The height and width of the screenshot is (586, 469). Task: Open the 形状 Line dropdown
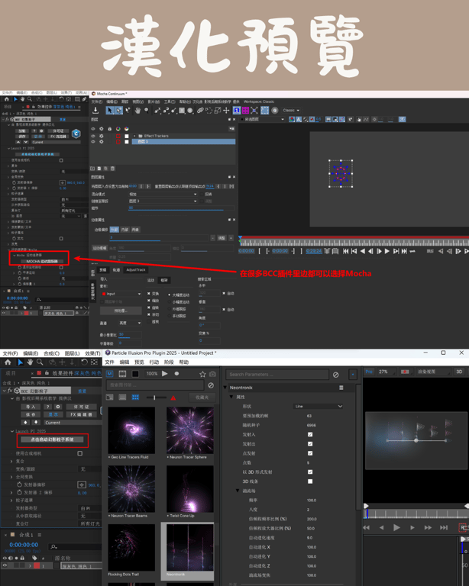[x=319, y=406]
